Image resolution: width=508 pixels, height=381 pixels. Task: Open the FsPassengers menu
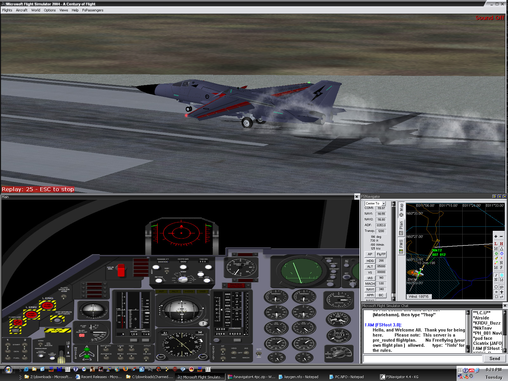(x=93, y=10)
